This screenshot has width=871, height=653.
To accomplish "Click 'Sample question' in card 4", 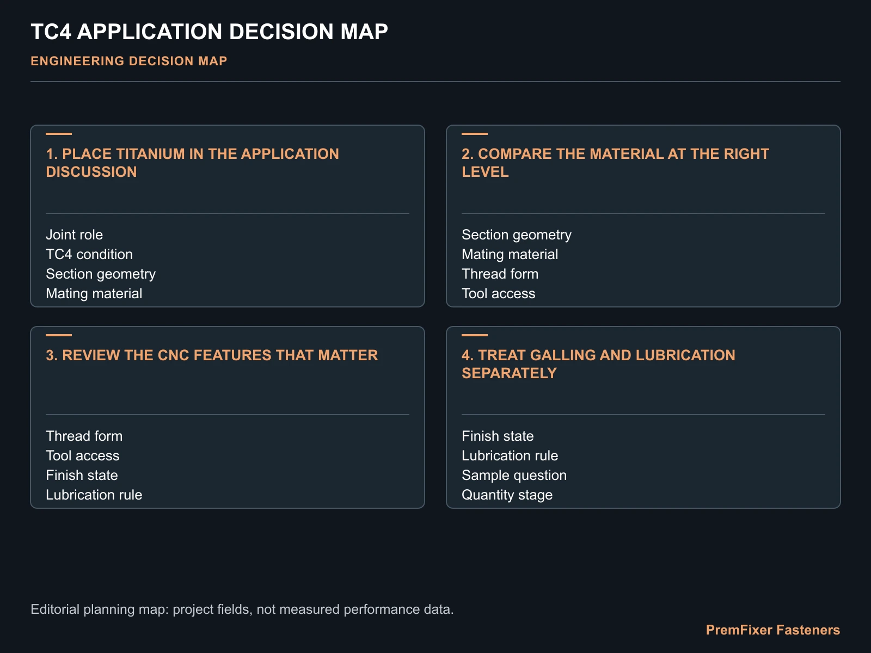I will (514, 475).
